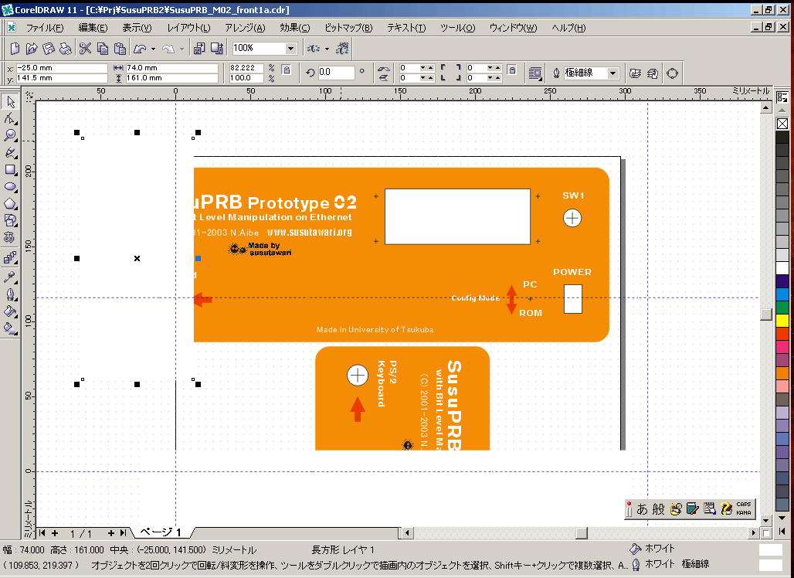Select the no-color X swatch
Screen dimensions: 794x578
[x=782, y=124]
